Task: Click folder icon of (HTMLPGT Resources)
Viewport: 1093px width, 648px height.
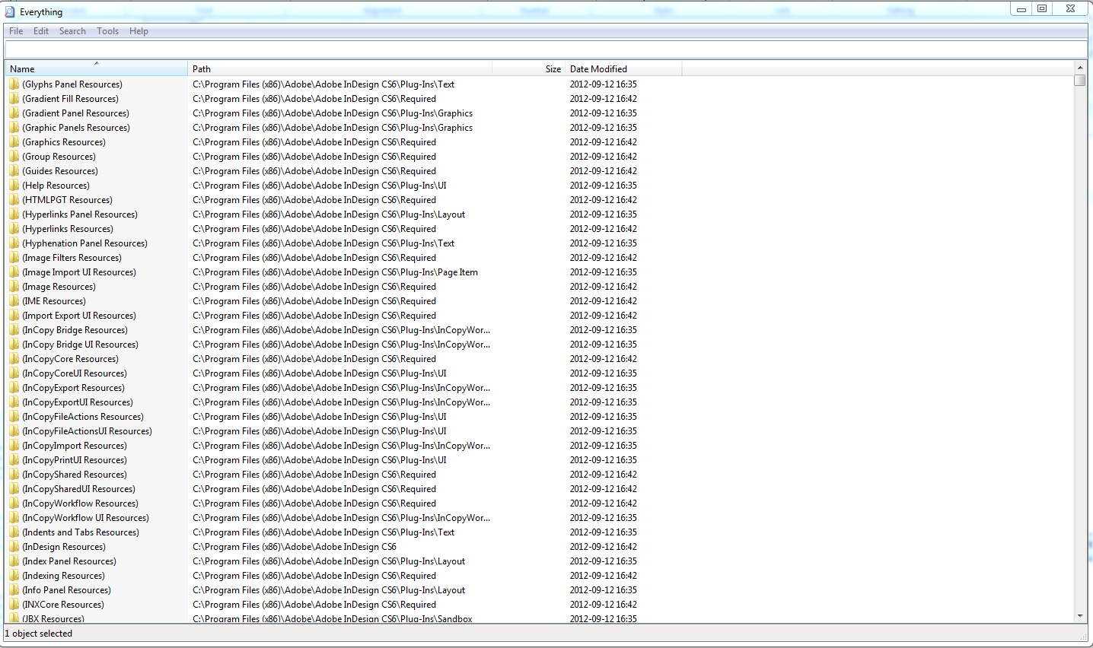Action: [x=14, y=200]
